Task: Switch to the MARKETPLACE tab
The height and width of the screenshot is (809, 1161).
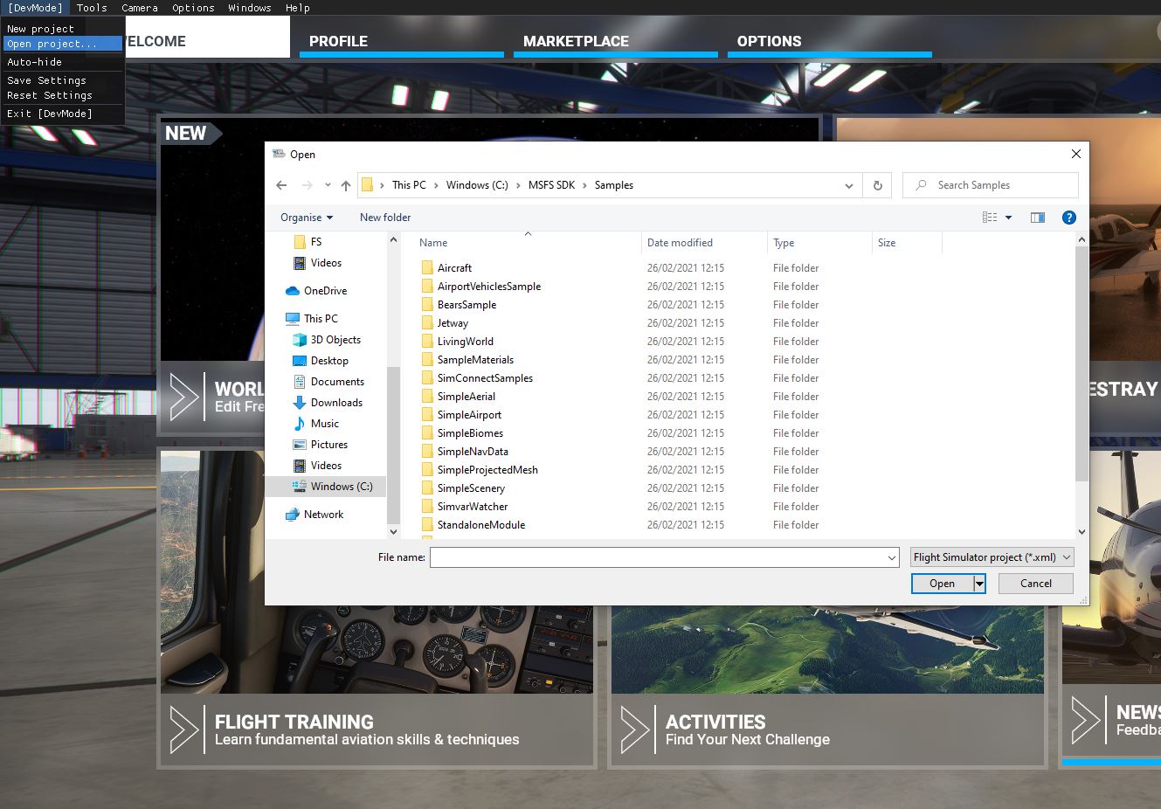Action: coord(576,41)
